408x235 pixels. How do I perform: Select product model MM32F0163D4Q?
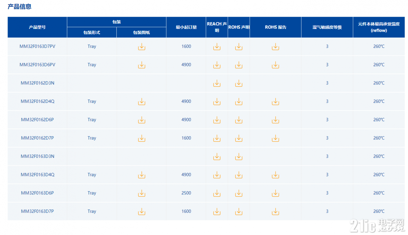pyautogui.click(x=37, y=175)
